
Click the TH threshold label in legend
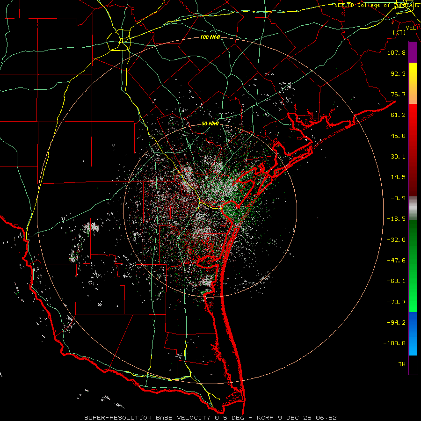[402, 364]
